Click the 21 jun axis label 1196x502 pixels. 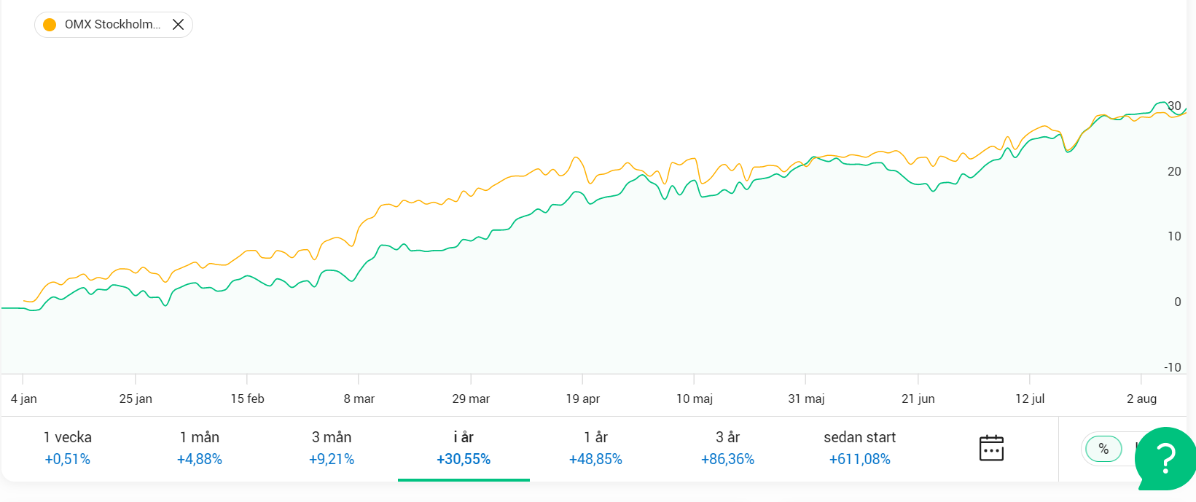click(x=918, y=399)
